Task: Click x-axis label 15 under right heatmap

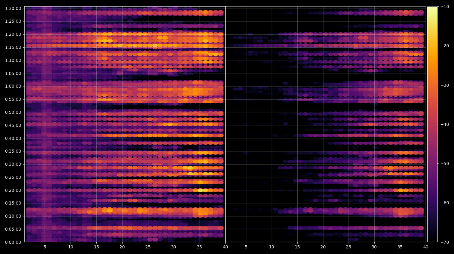Action: click(297, 247)
